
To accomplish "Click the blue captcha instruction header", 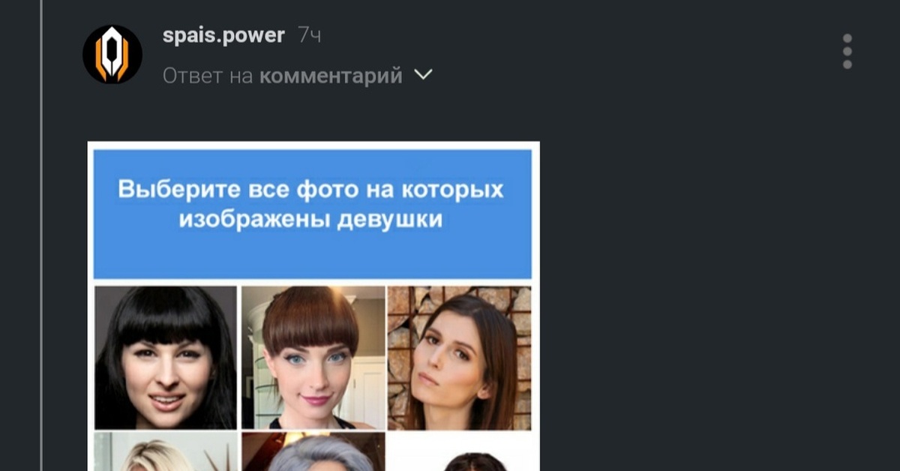I will coord(313,214).
